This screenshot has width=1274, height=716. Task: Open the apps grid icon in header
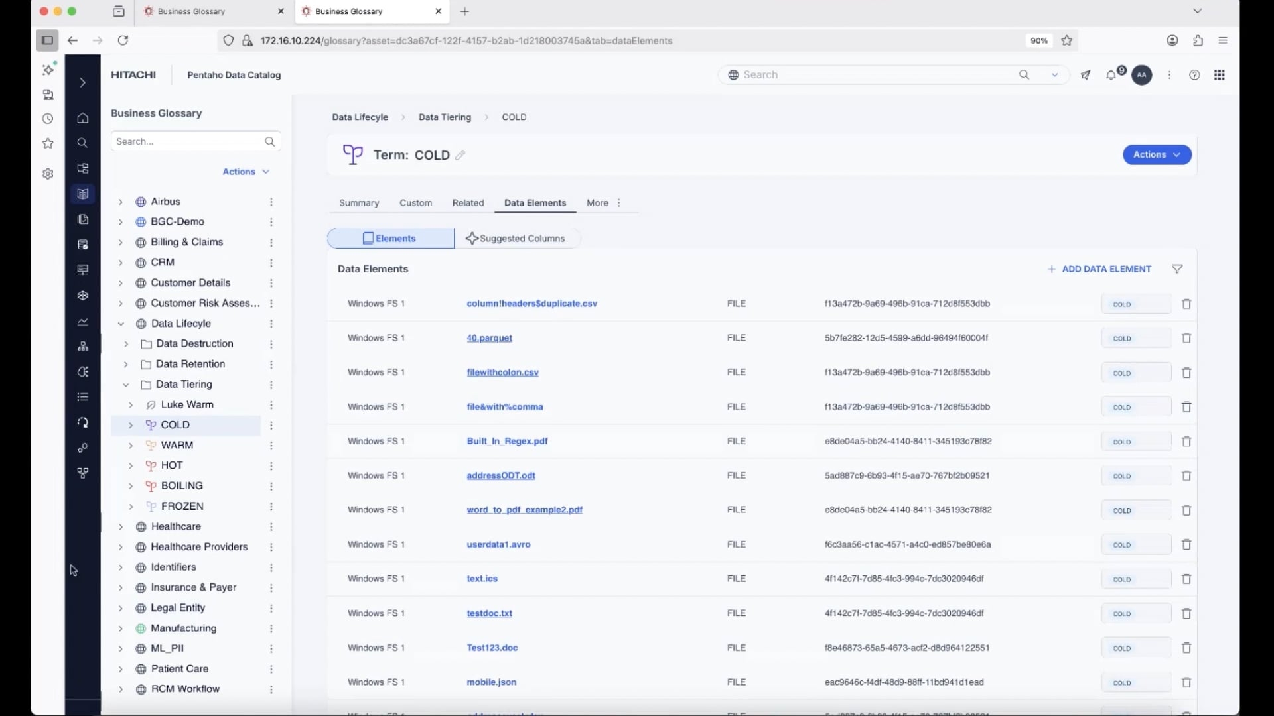[1220, 75]
